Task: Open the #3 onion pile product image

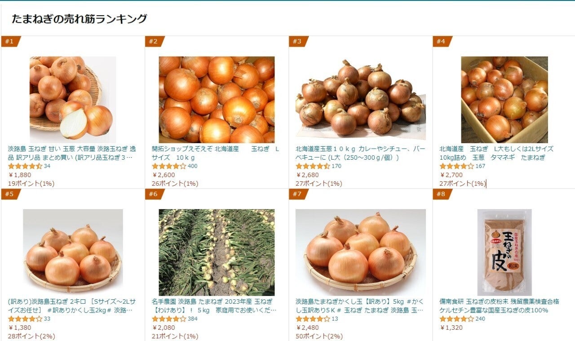Action: (360, 100)
